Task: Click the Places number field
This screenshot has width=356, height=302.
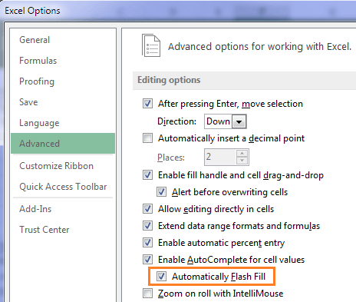Action: pos(220,157)
